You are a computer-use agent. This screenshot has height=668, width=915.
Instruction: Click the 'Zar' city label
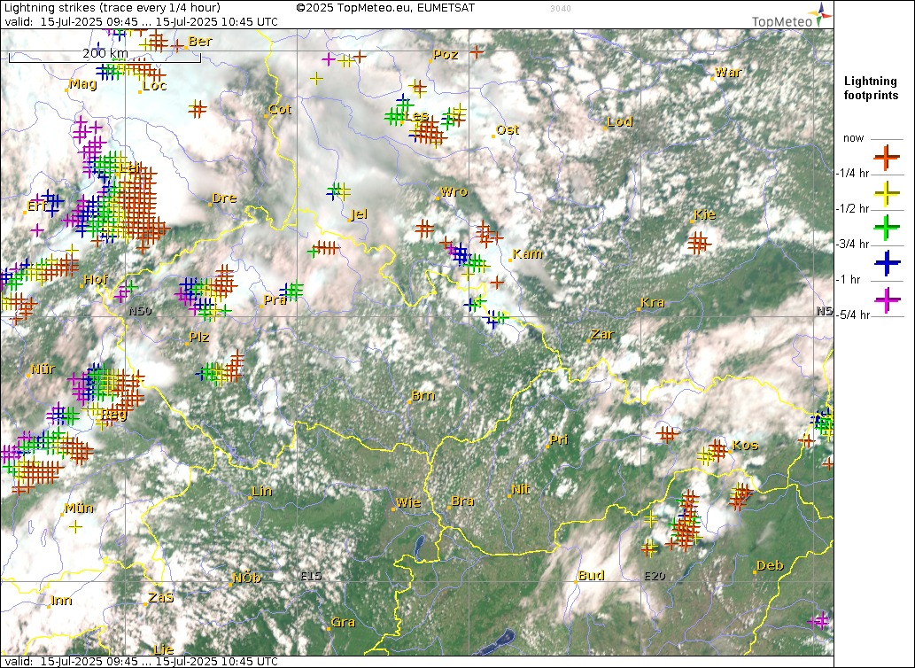point(603,335)
